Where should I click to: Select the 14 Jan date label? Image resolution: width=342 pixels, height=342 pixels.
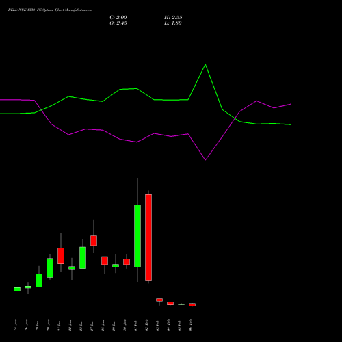point(15,325)
